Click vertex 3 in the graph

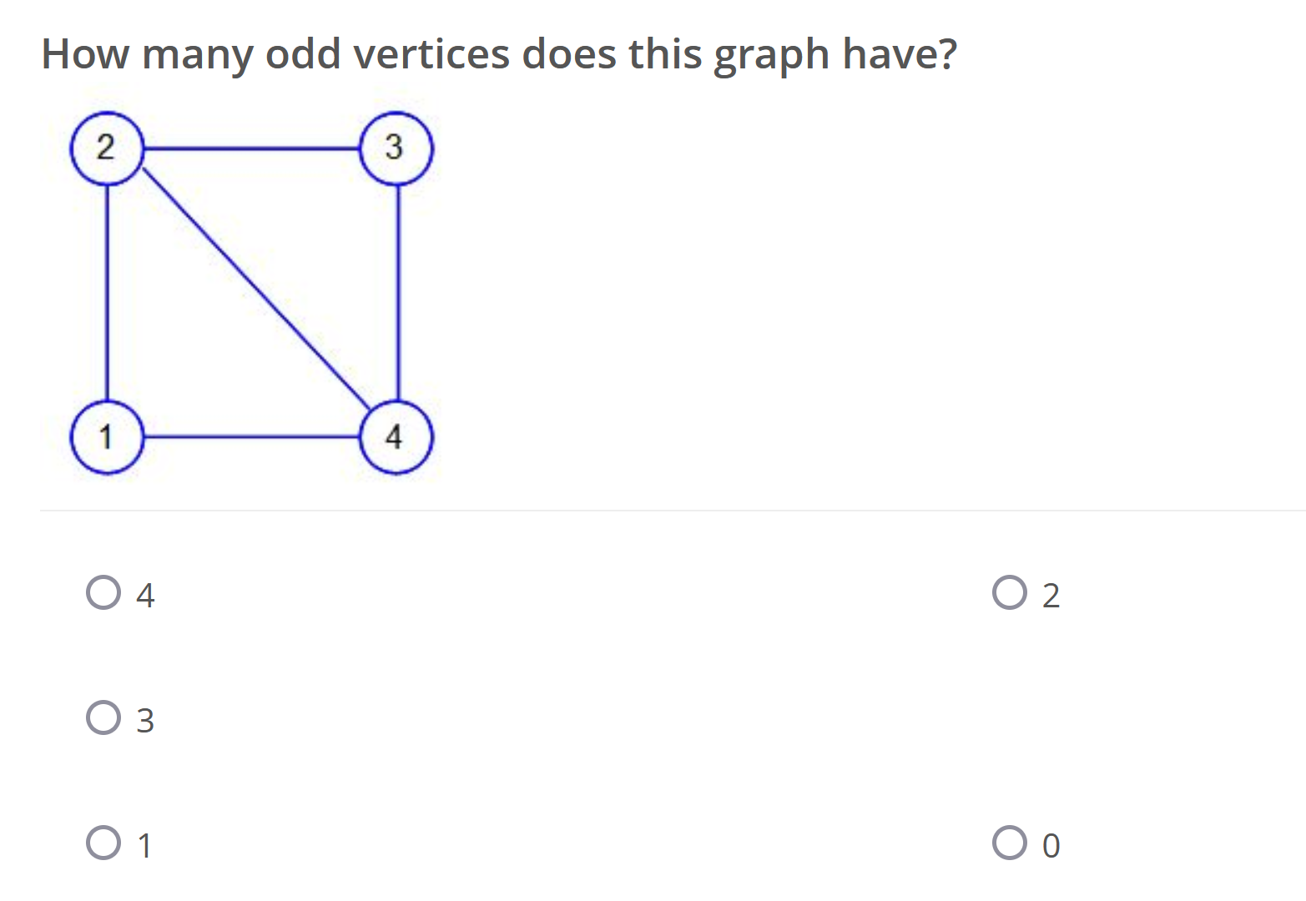point(396,148)
